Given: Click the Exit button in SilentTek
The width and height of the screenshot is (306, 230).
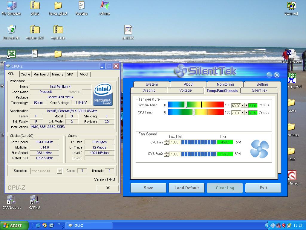Looking at the screenshot, I should [x=263, y=188].
